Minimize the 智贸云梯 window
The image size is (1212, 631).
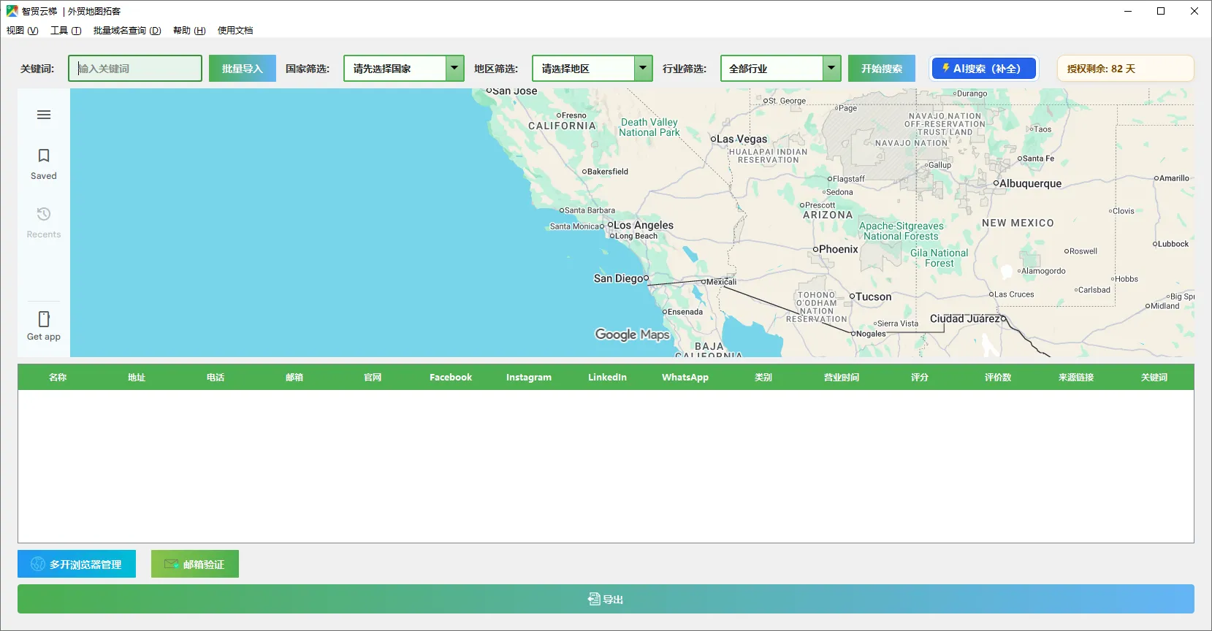pos(1128,11)
